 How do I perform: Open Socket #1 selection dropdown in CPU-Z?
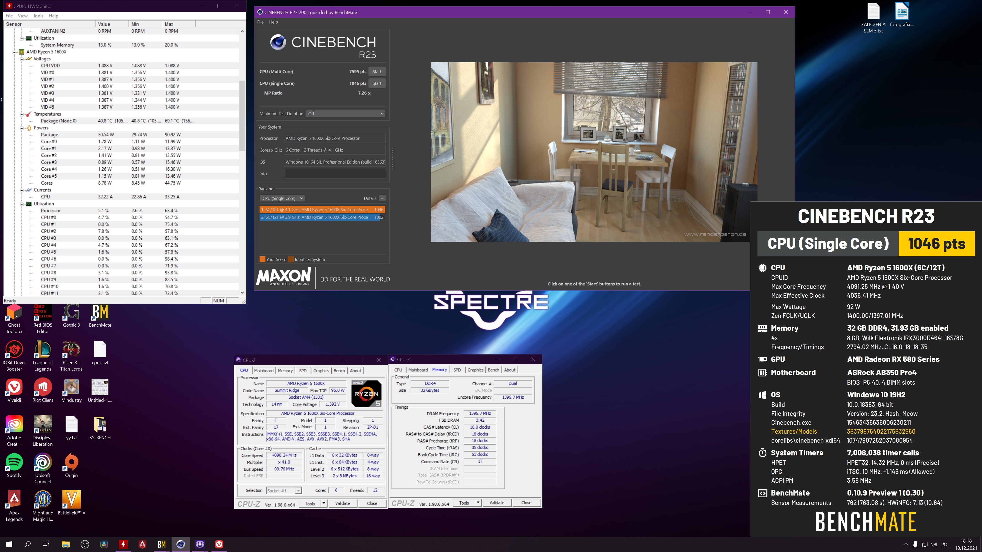pos(284,490)
